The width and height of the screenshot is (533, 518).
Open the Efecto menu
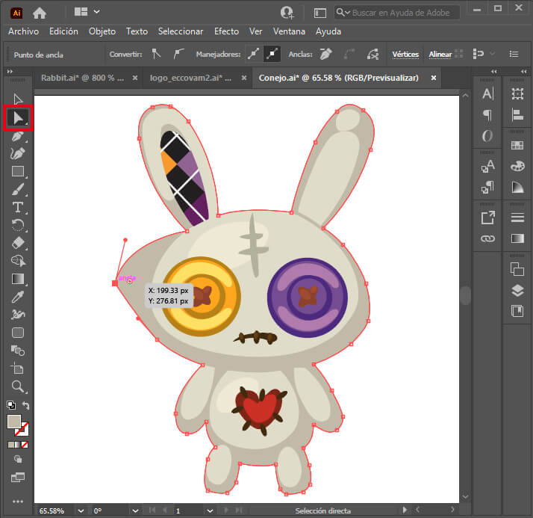226,31
